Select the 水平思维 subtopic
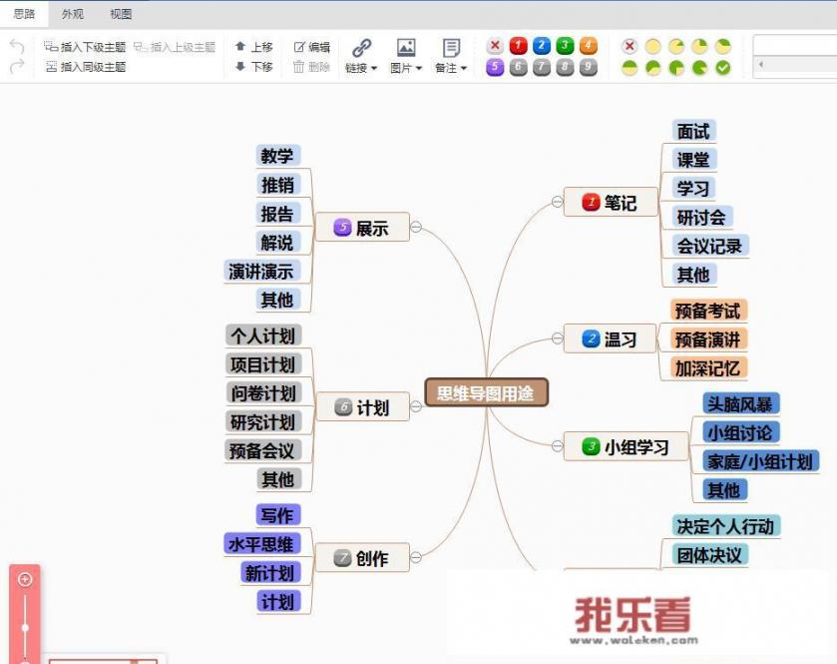Image resolution: width=837 pixels, height=664 pixels. coord(262,544)
